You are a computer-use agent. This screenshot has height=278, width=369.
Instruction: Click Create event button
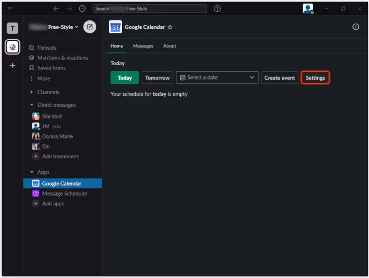[280, 78]
